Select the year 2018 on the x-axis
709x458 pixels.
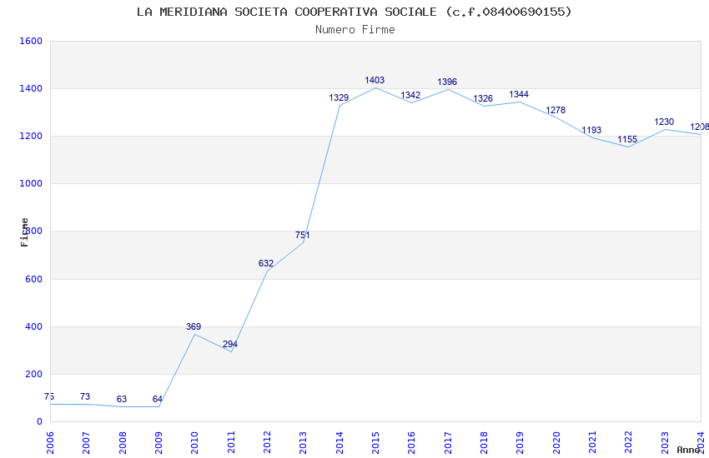[x=485, y=443]
